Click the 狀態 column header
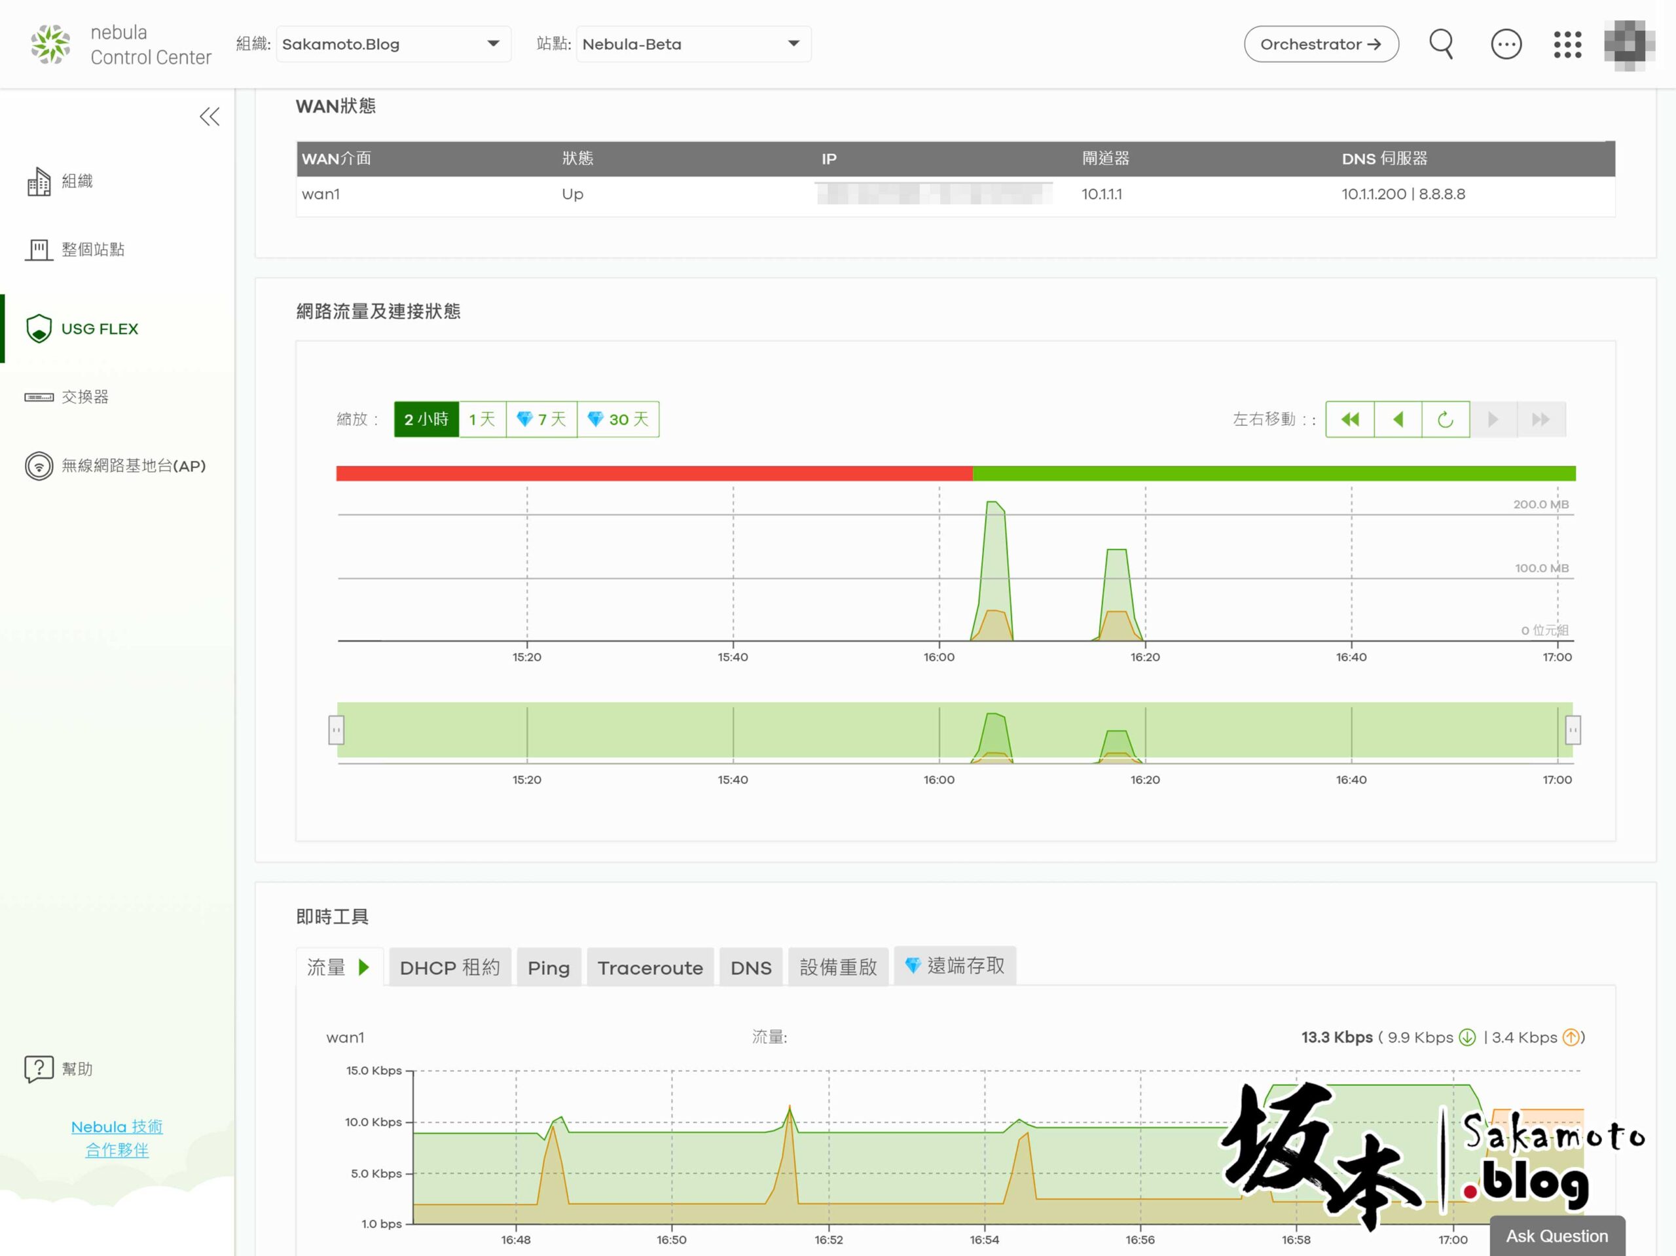1676x1256 pixels. coord(577,158)
